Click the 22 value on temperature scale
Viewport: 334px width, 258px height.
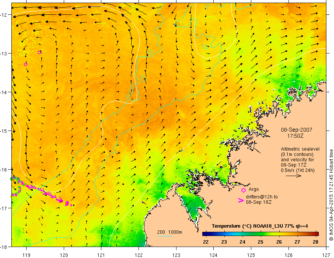206,242
